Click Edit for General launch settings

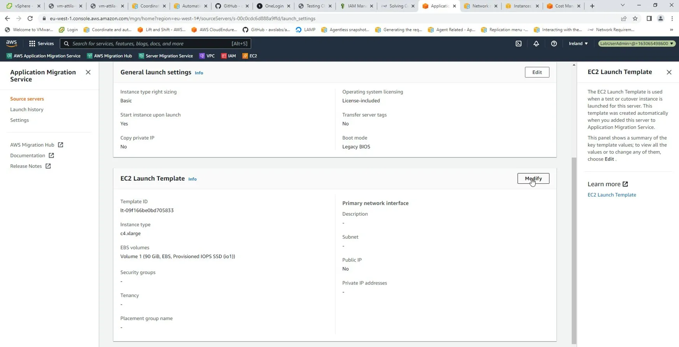537,72
